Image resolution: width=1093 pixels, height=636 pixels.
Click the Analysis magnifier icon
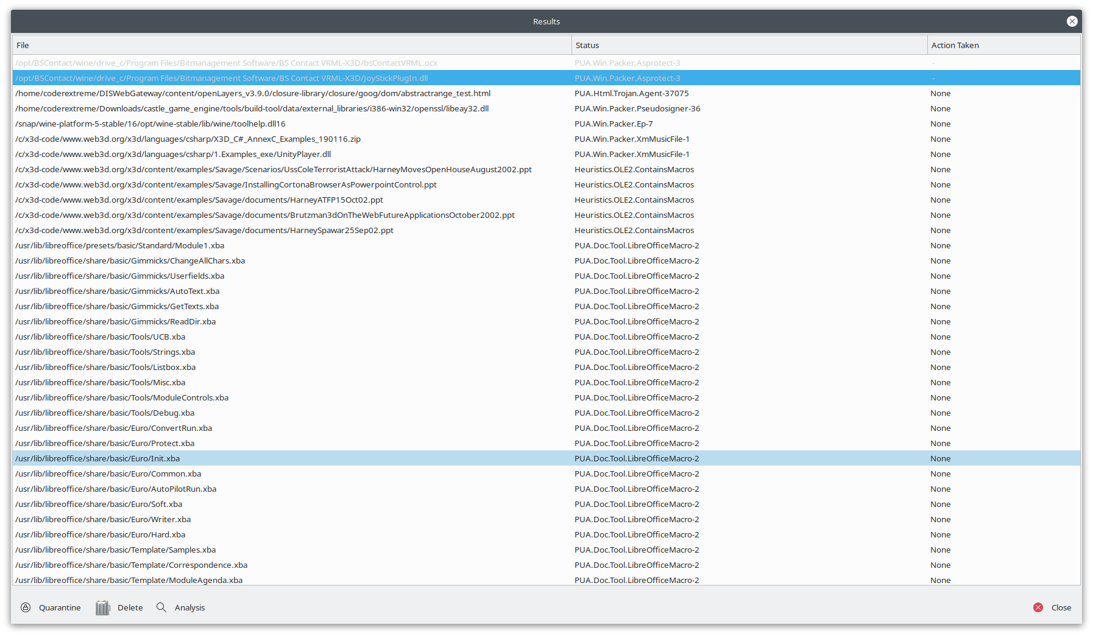[161, 607]
